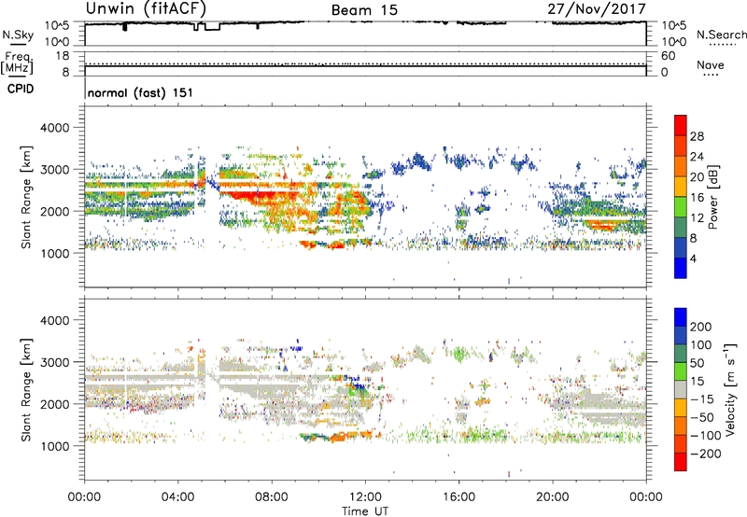The height and width of the screenshot is (517, 747).
Task: Click the blue bottom of power colorbar
Action: (x=681, y=268)
